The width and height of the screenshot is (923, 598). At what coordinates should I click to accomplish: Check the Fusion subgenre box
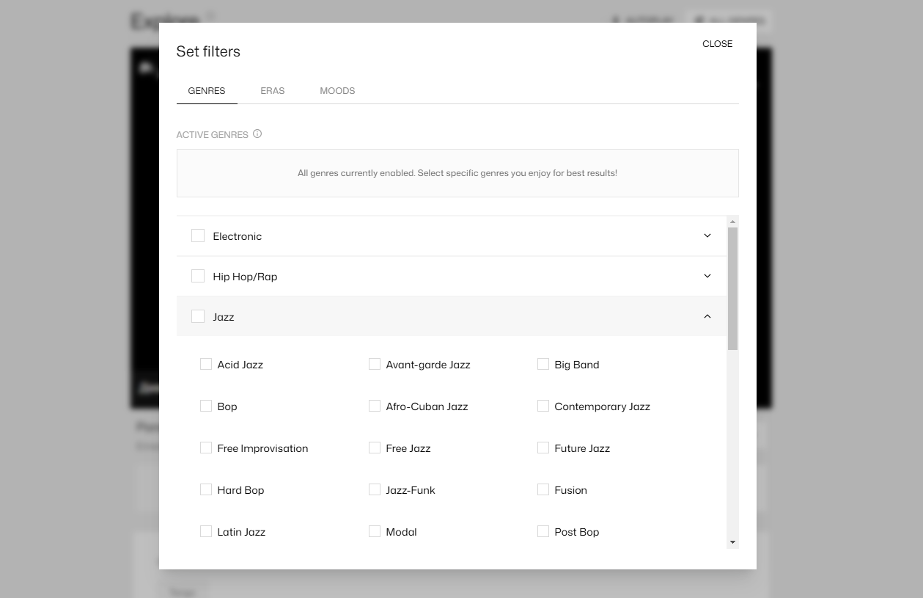point(543,489)
